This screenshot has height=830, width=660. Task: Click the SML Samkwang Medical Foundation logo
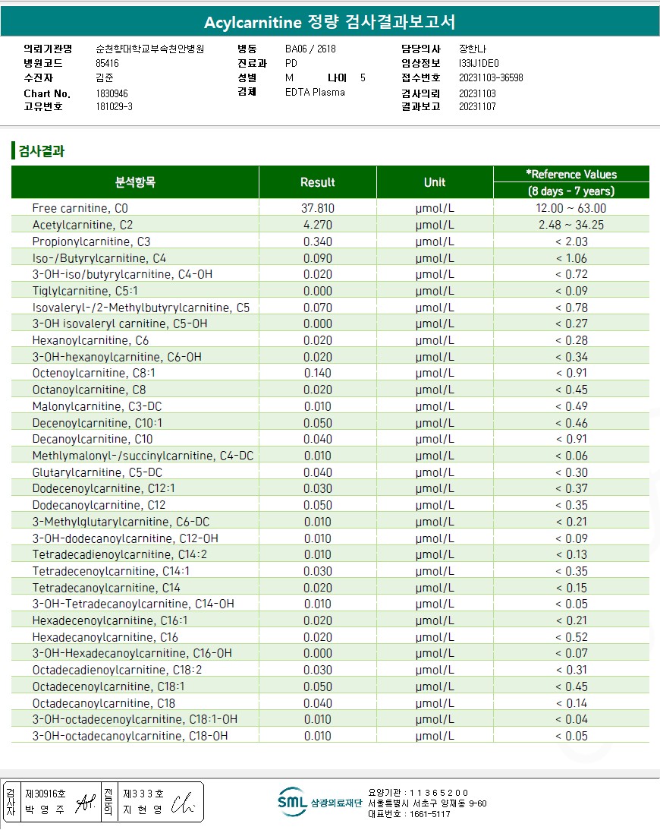point(319,803)
